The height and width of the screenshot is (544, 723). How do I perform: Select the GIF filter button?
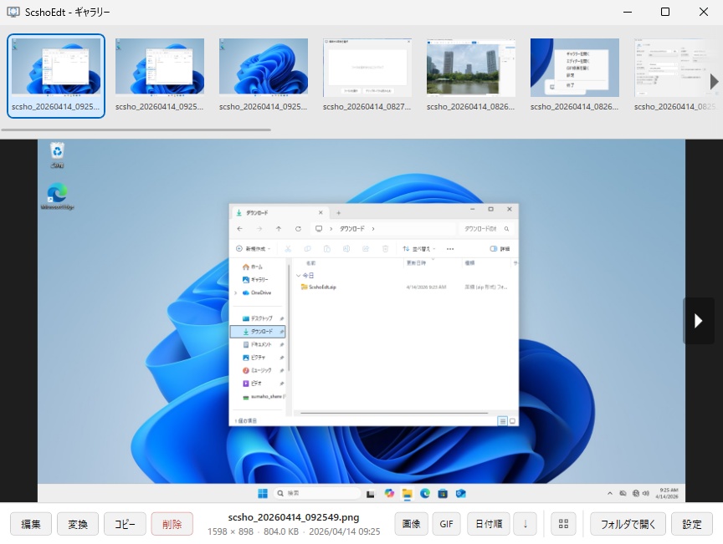(x=446, y=524)
